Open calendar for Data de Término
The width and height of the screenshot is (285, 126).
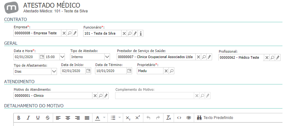coord(129,71)
